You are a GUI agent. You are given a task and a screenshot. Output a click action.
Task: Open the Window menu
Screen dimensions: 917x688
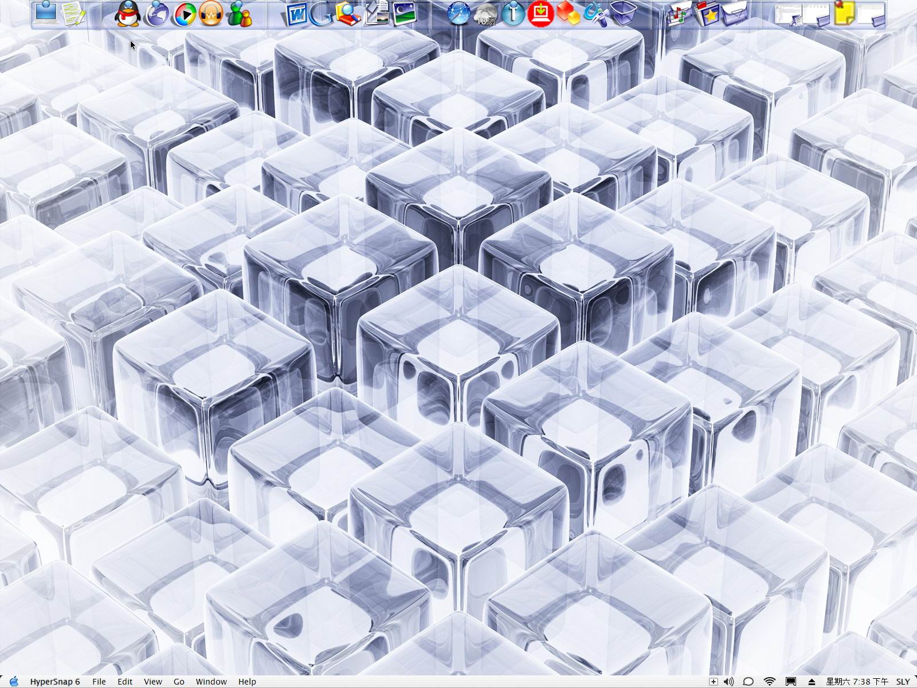211,682
